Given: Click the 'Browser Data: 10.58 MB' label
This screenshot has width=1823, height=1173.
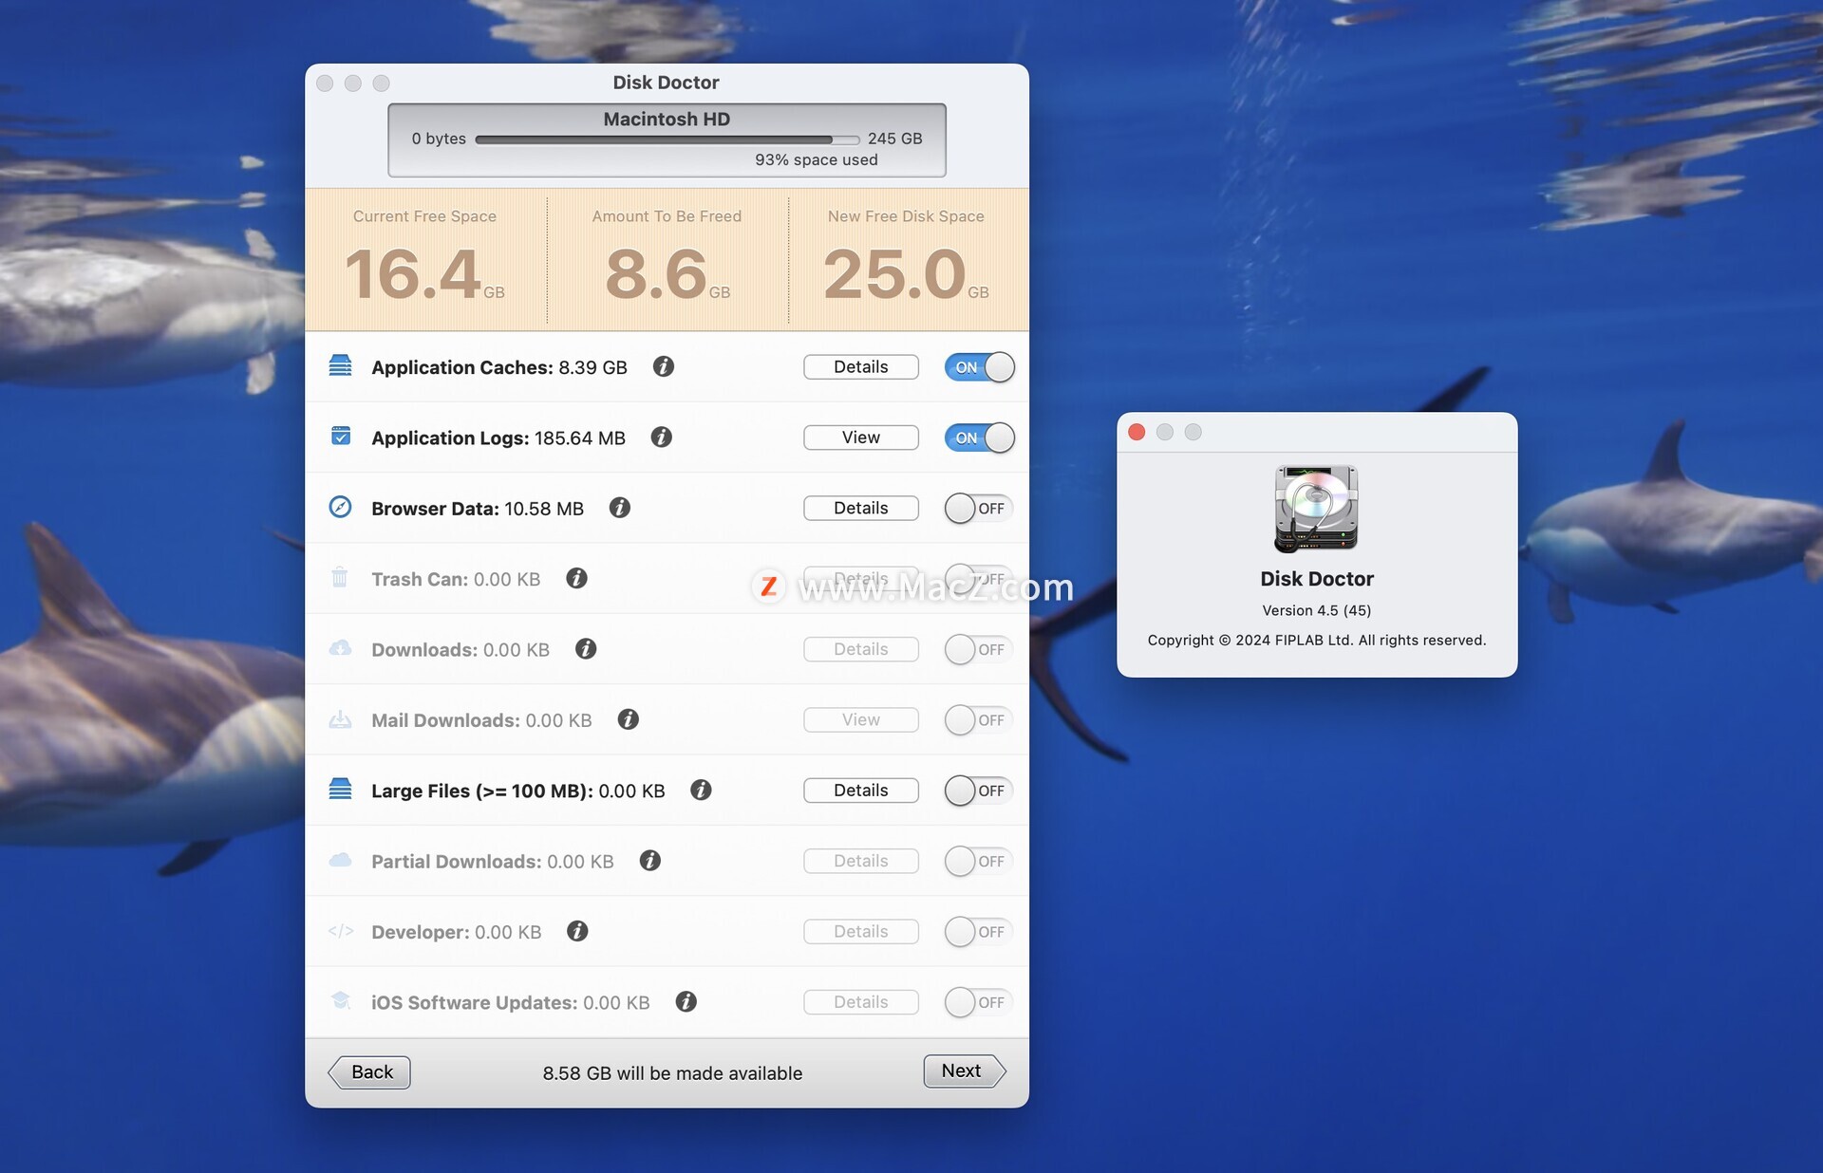Looking at the screenshot, I should (x=478, y=509).
